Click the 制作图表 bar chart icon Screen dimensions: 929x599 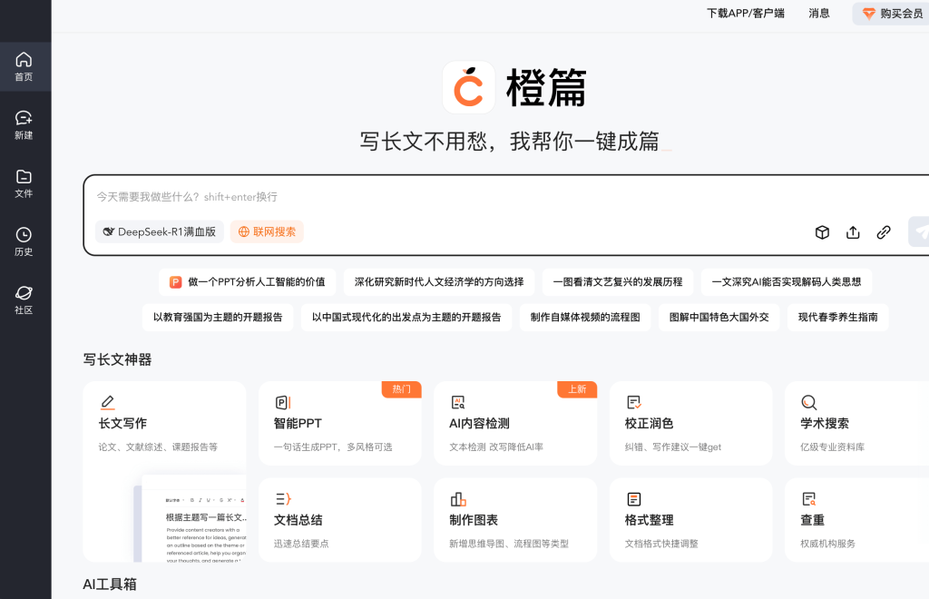[458, 499]
